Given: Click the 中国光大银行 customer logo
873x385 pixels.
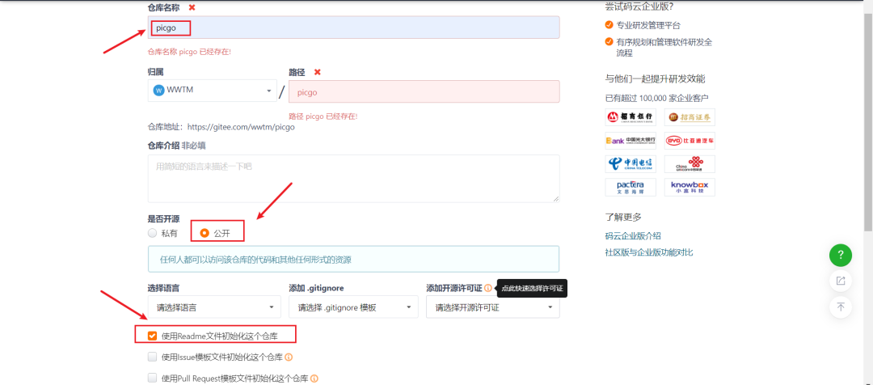Looking at the screenshot, I should click(x=630, y=141).
